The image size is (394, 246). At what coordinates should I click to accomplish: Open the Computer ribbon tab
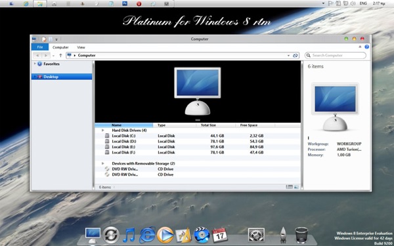pos(60,47)
